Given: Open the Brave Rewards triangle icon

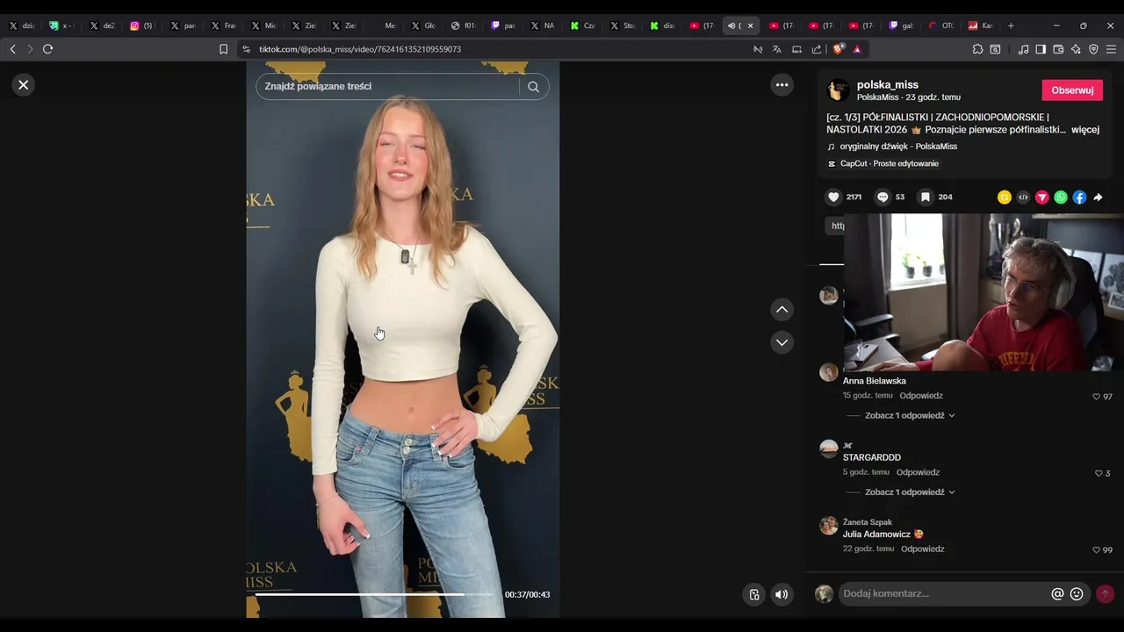Looking at the screenshot, I should pos(857,49).
